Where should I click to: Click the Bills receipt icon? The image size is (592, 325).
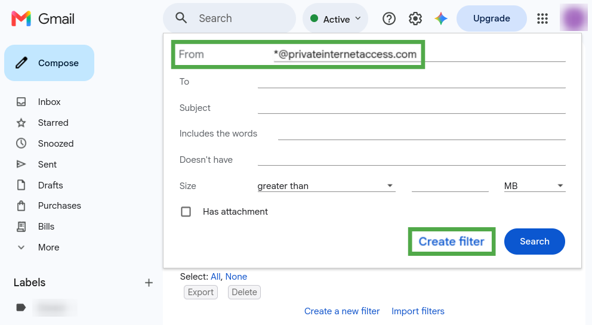coord(21,227)
